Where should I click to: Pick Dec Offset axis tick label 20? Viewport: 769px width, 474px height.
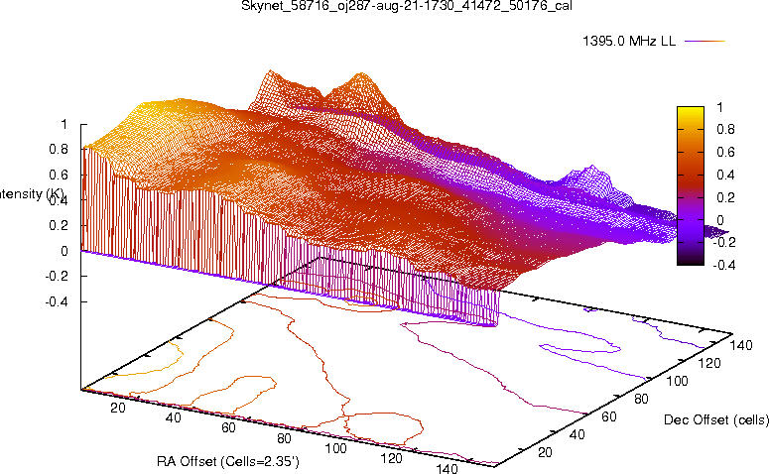point(545,452)
